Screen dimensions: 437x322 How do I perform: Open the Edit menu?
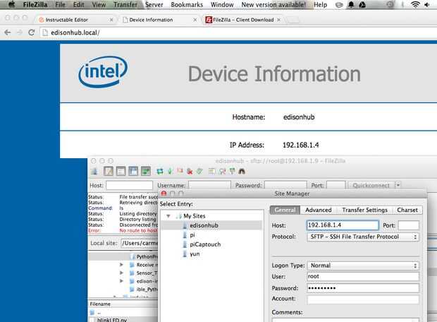coord(79,4)
